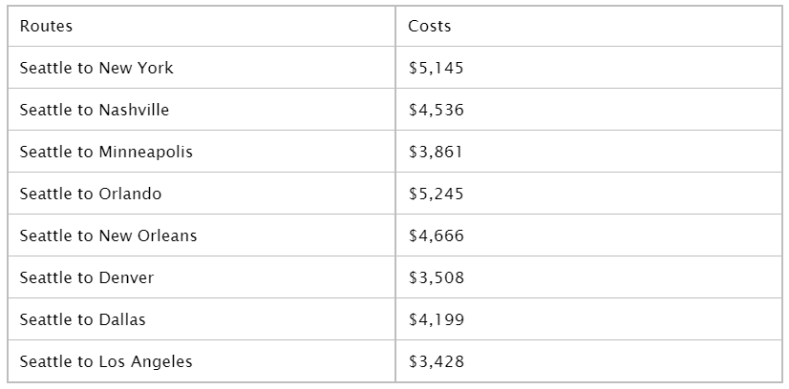789x389 pixels.
Task: Click the $3,861 cost value
Action: [436, 152]
